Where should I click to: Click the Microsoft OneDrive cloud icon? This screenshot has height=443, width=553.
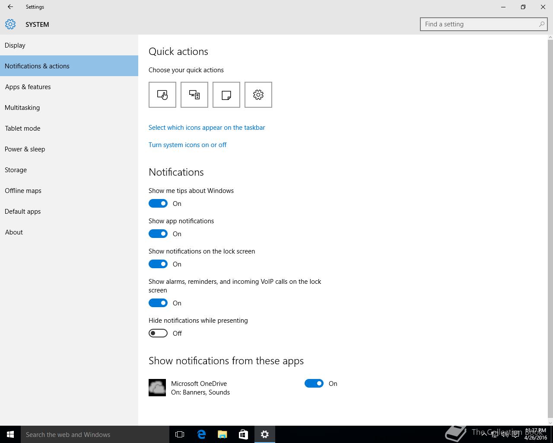pos(157,388)
